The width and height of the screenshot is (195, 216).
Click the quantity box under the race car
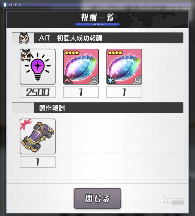coord(38,162)
